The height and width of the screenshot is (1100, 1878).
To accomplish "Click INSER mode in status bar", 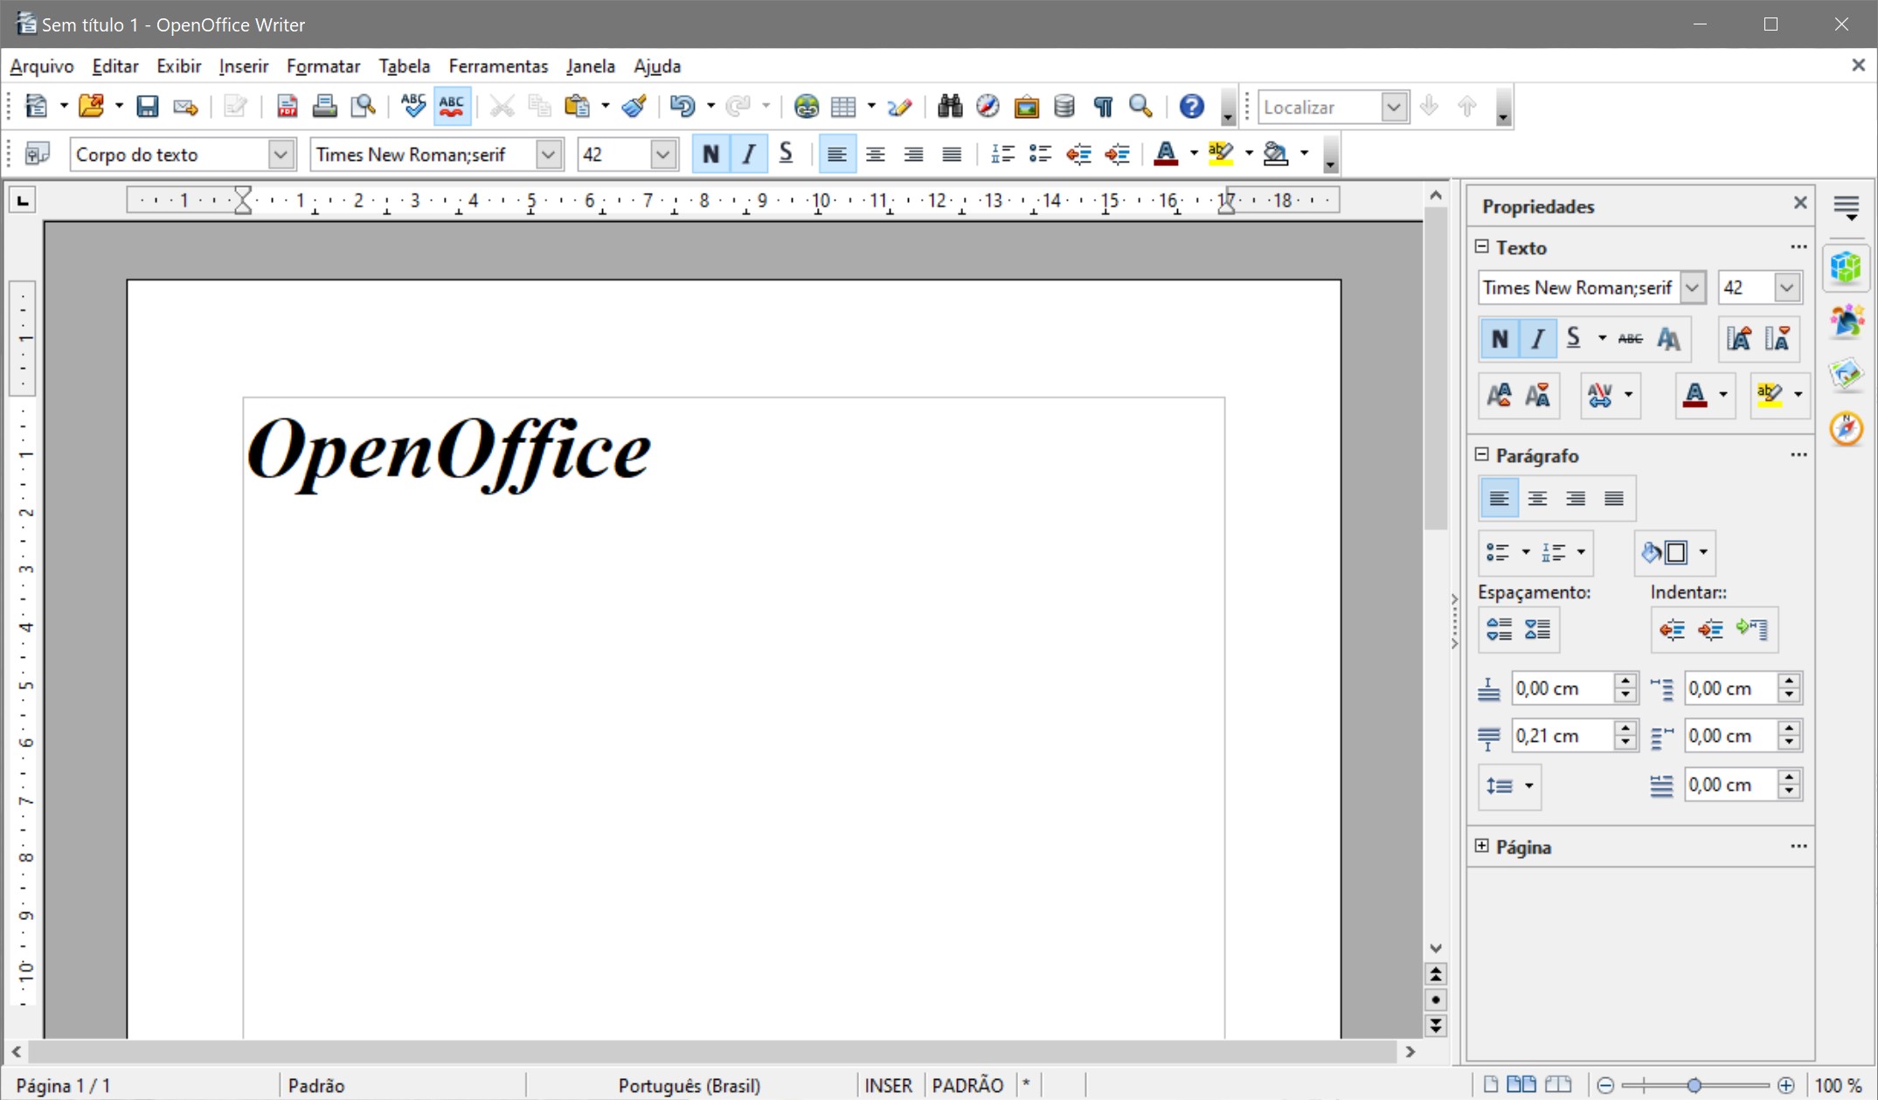I will 888,1085.
